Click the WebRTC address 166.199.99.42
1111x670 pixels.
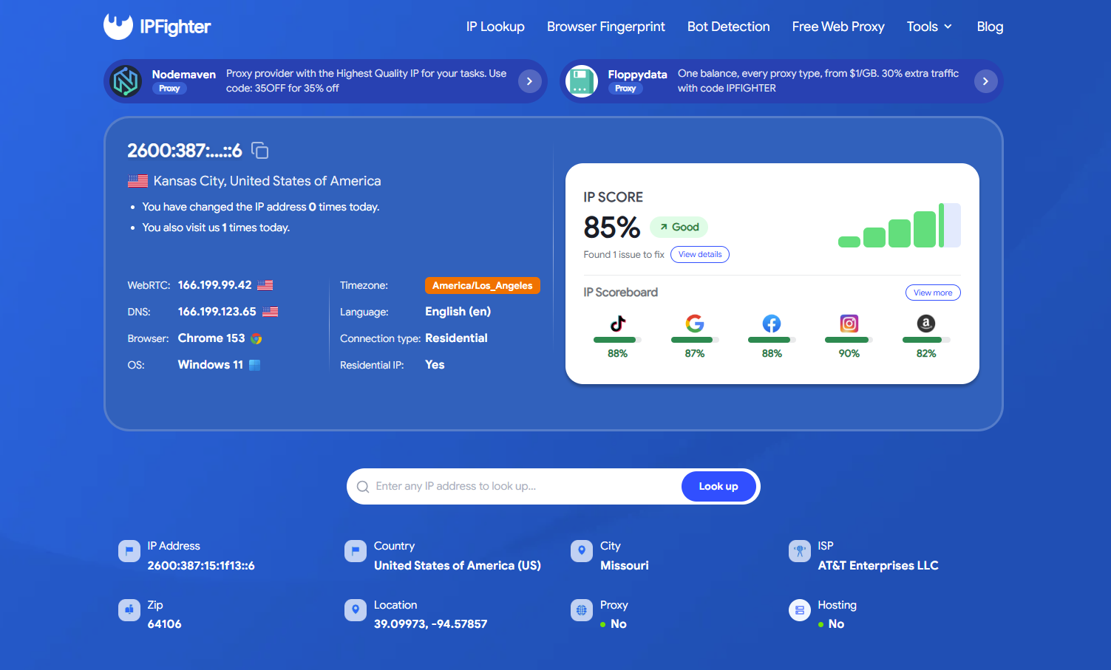[215, 285]
